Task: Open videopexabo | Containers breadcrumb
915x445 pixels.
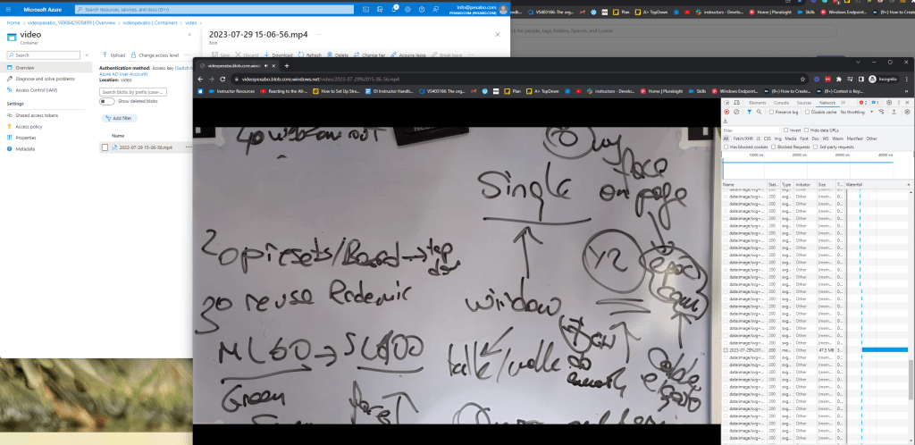Action: click(152, 22)
